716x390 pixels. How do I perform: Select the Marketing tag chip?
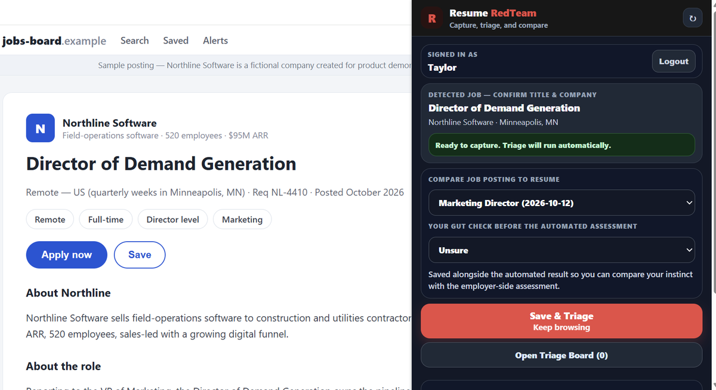point(242,220)
